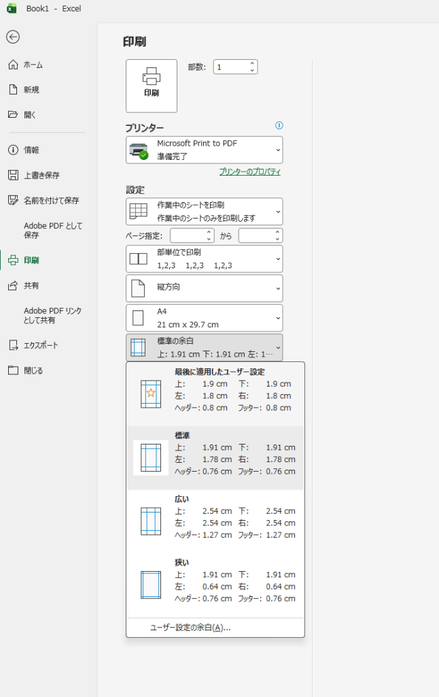439x697 pixels.
Task: Click the large 印刷 print button
Action: click(152, 86)
